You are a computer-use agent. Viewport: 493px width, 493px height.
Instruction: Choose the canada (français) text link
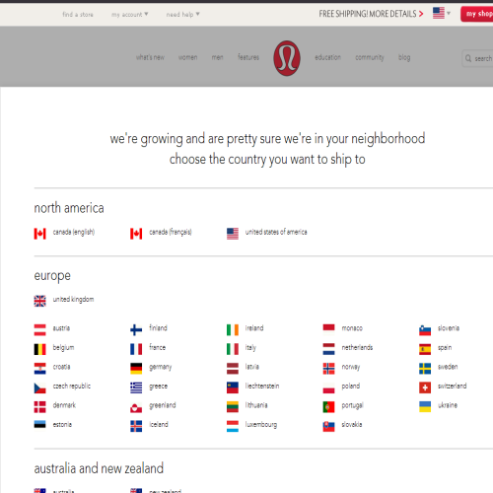point(171,232)
